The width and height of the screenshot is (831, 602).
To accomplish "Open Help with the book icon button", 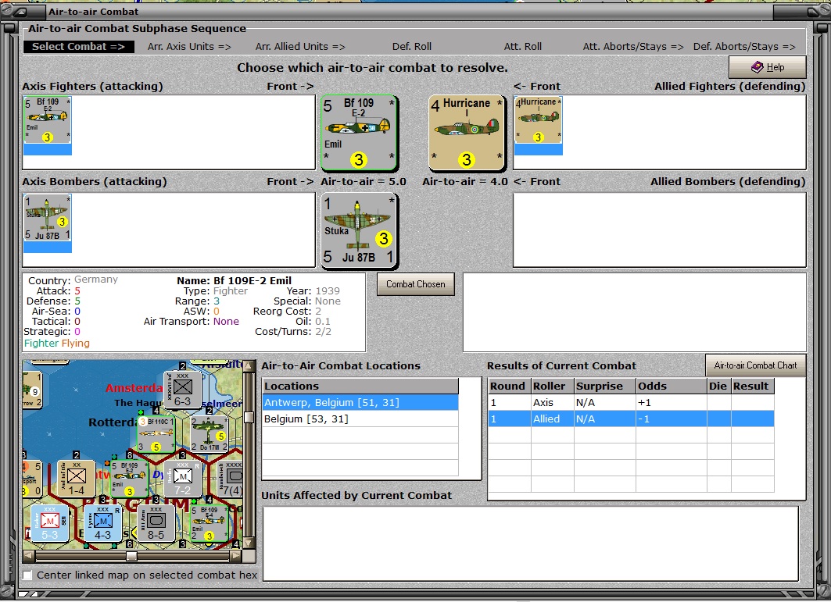I will (768, 67).
